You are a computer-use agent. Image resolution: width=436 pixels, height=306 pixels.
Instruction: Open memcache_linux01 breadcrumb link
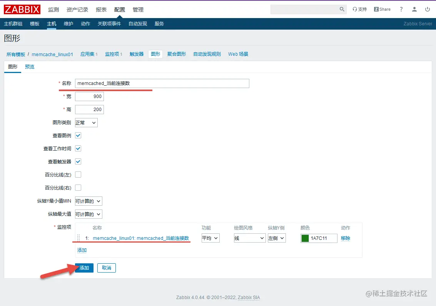pyautogui.click(x=52, y=54)
